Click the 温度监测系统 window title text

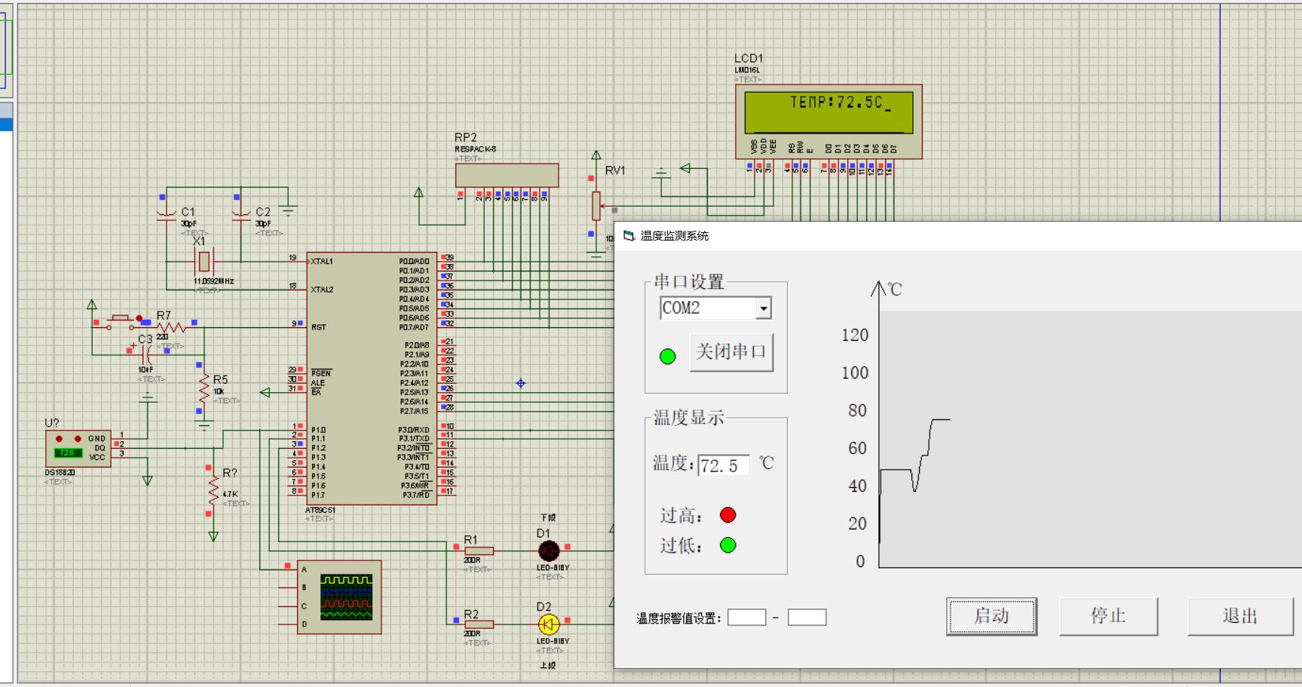click(675, 236)
